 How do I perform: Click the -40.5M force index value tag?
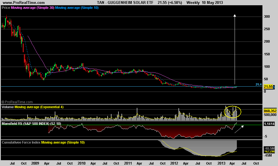[x=269, y=148]
